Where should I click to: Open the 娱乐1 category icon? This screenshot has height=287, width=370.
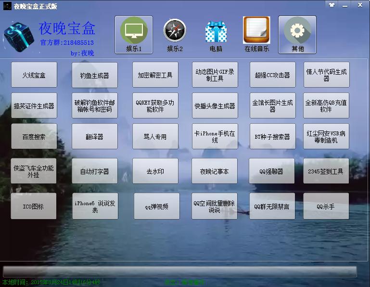[x=134, y=35]
